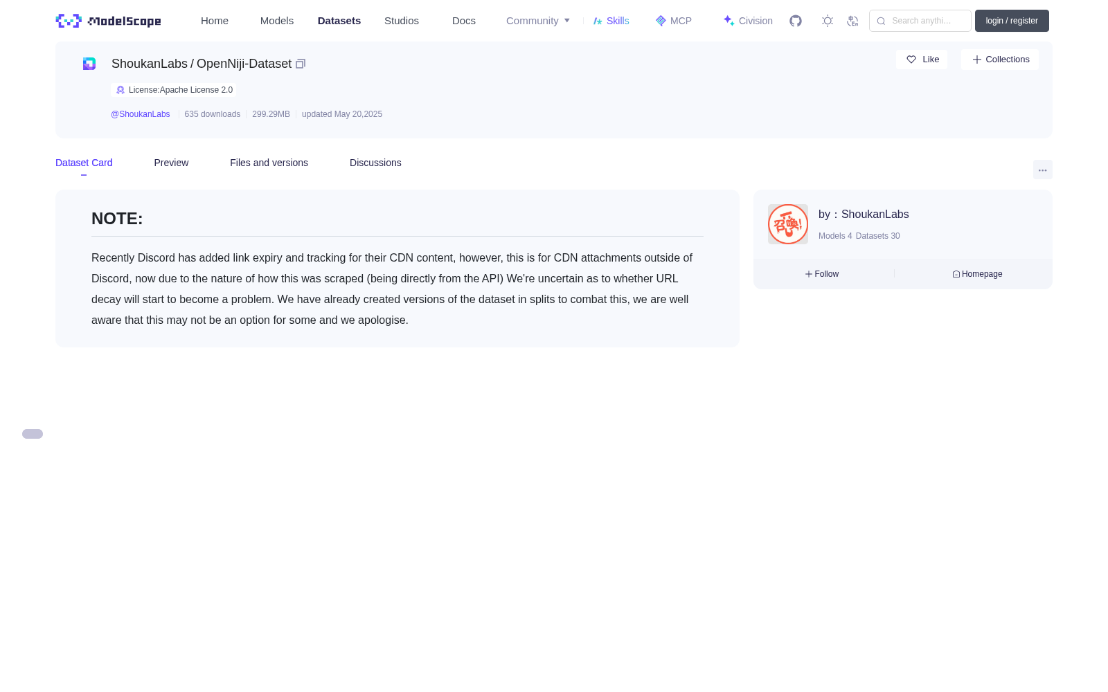Open the @ShoukanLabs author link
The height and width of the screenshot is (692, 1108).
coord(141,114)
